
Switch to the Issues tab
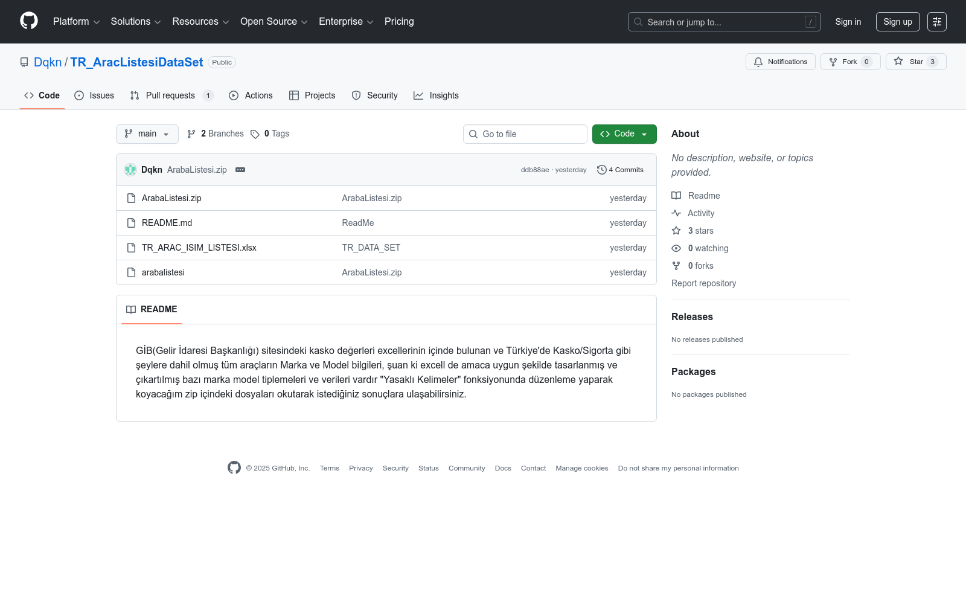point(94,95)
